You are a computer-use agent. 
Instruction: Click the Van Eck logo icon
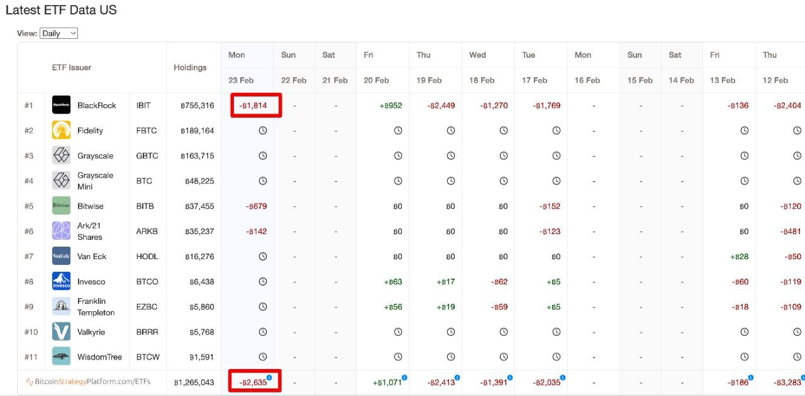(62, 256)
